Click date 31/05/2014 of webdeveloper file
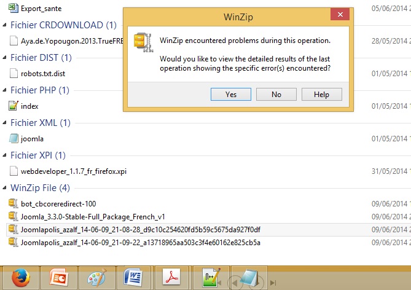 click(x=389, y=171)
